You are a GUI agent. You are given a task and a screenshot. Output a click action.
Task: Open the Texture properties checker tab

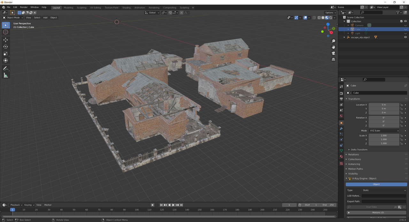(x=341, y=163)
